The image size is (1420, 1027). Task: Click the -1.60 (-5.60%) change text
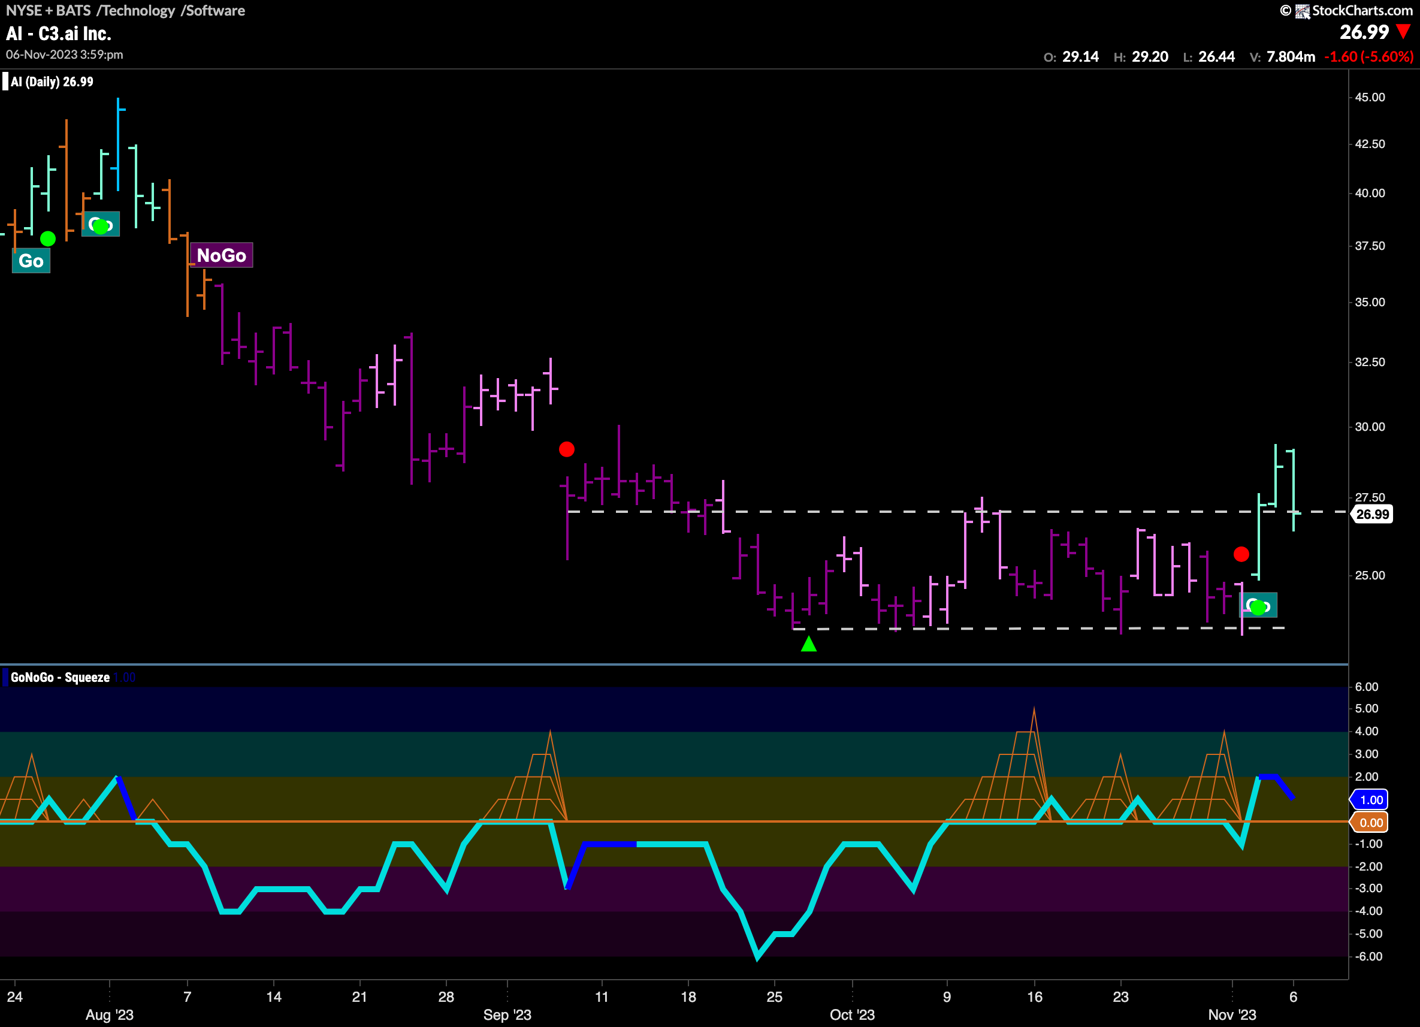click(1368, 57)
